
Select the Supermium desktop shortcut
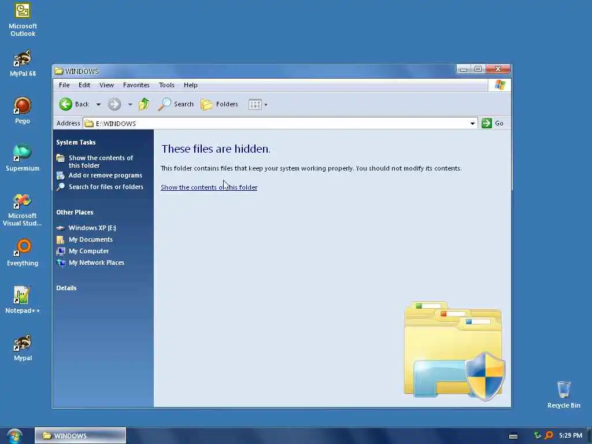tap(23, 158)
